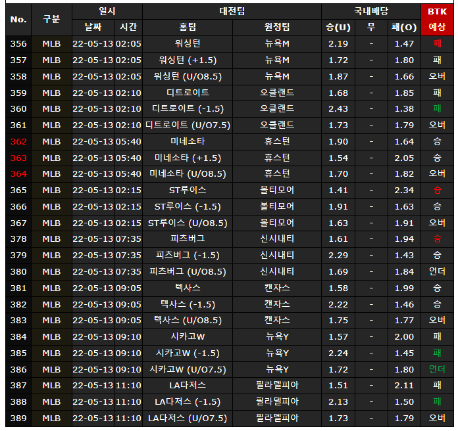The height and width of the screenshot is (431, 458).
Task: Click the 국내배당 header
Action: click(x=371, y=12)
